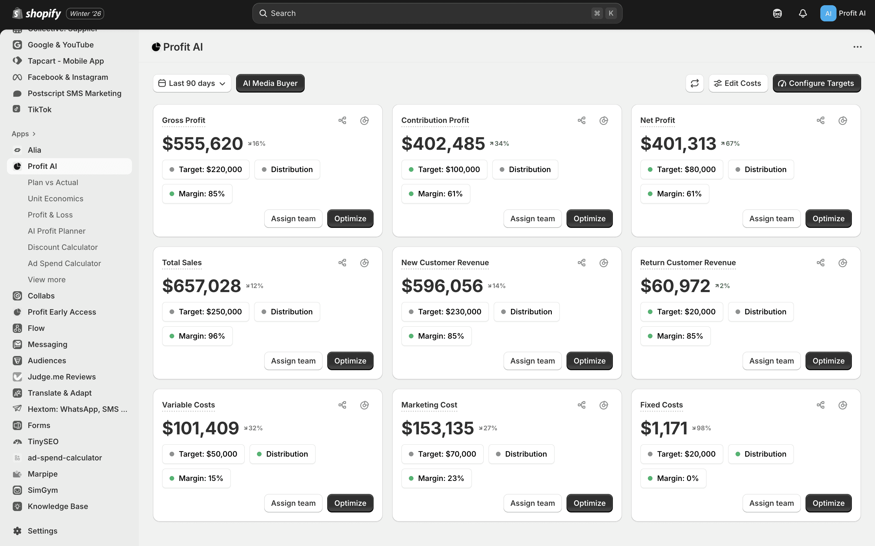The width and height of the screenshot is (875, 546).
Task: Open the notifications bell icon
Action: click(802, 13)
